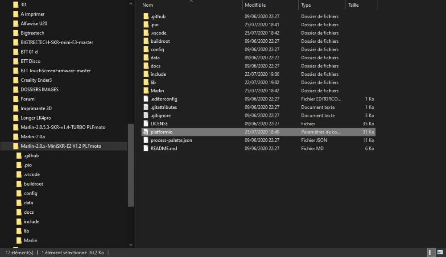
Task: Click the Marlin folder icon in file list
Action: pyautogui.click(x=146, y=91)
